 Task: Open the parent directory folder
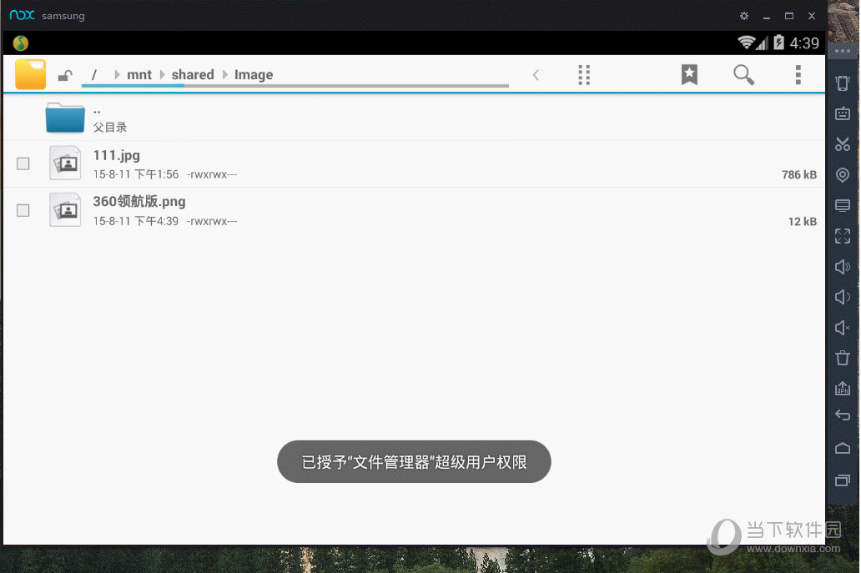point(66,118)
